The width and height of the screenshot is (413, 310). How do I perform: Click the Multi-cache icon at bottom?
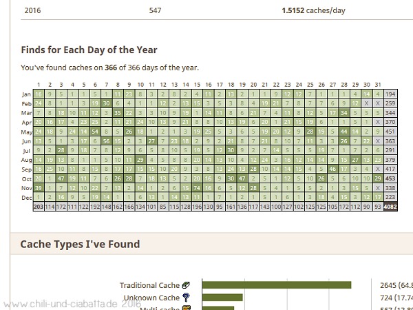(187, 308)
